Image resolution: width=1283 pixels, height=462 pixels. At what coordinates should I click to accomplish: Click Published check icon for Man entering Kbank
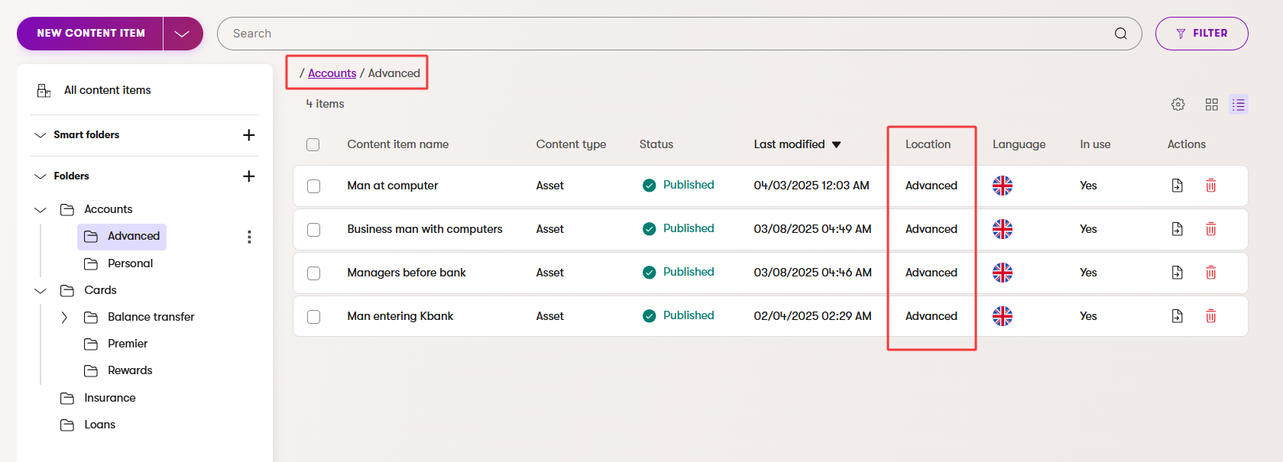pos(650,316)
